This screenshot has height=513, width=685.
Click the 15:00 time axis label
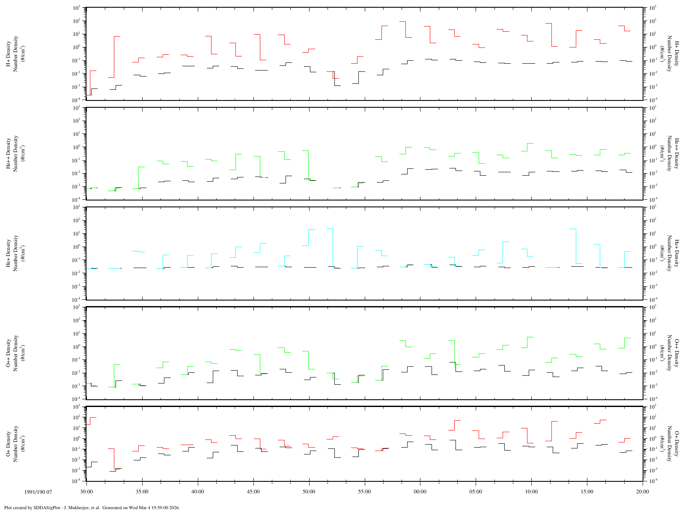pos(587,492)
